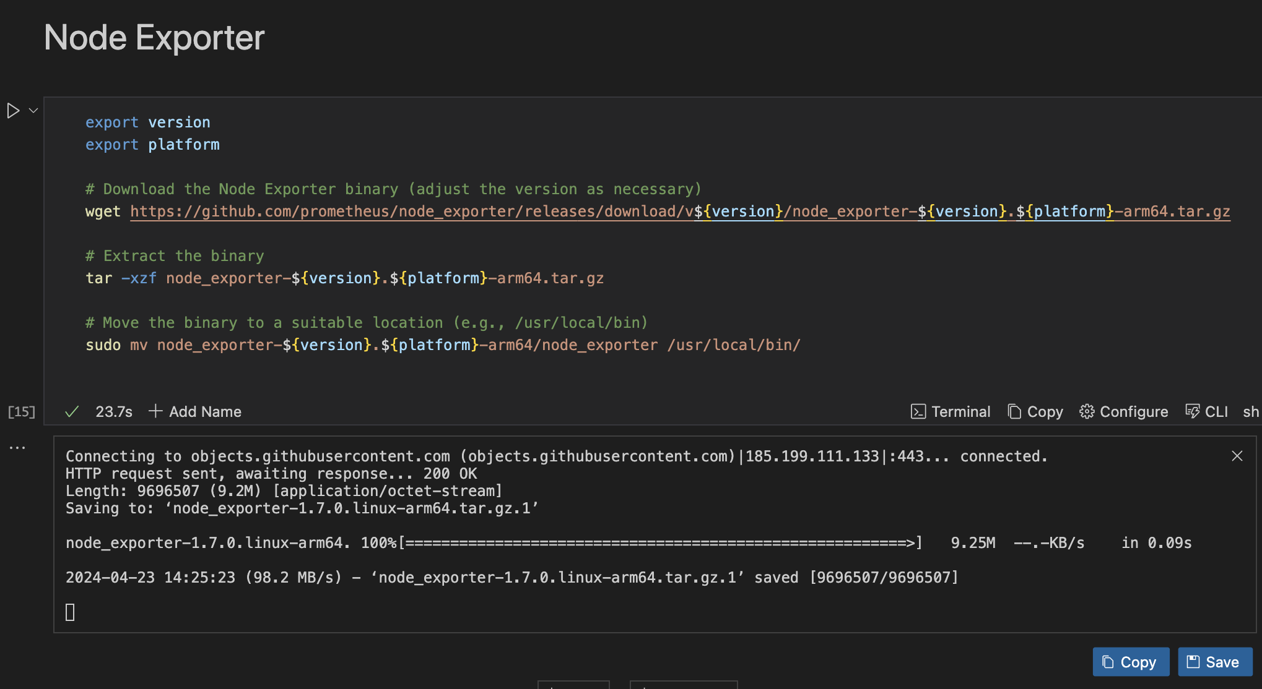The image size is (1262, 689).
Task: Click the [15] execution count
Action: pos(22,412)
